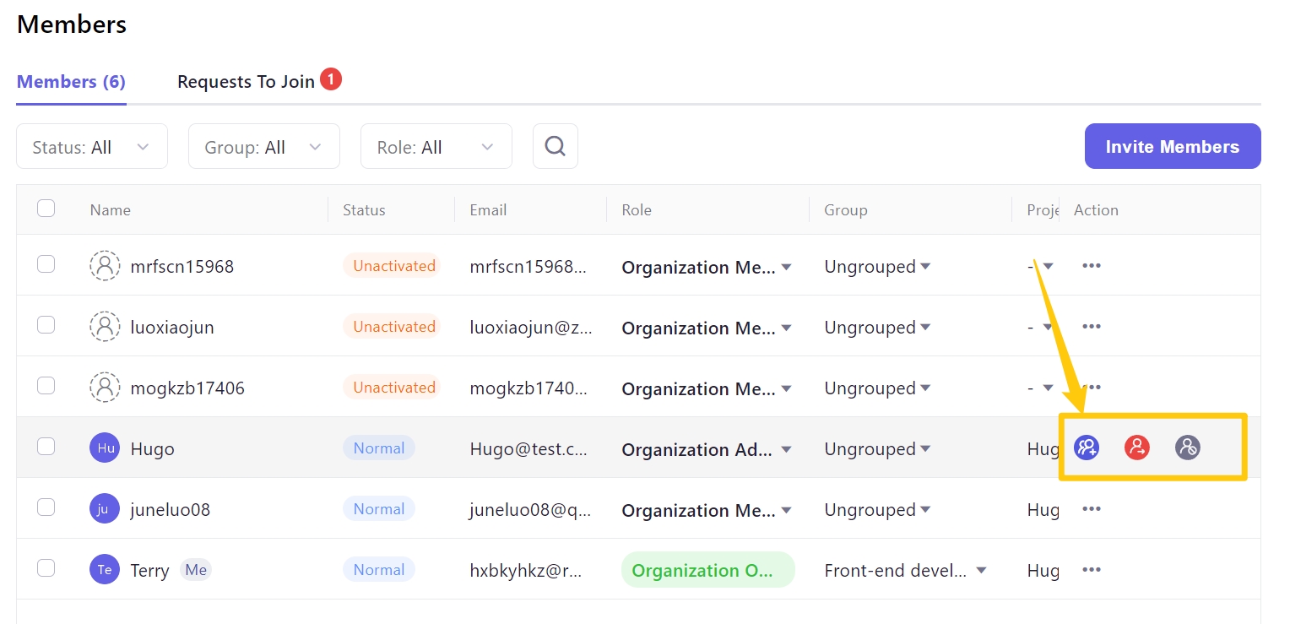Switch to the Requests To Join tab

247,82
